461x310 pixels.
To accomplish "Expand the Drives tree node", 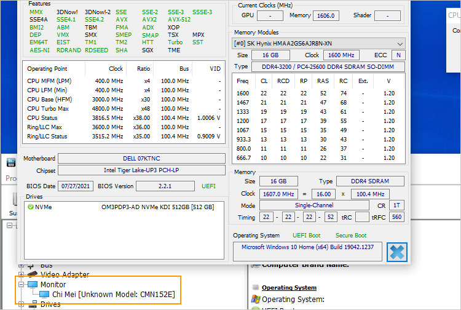I will [22, 304].
